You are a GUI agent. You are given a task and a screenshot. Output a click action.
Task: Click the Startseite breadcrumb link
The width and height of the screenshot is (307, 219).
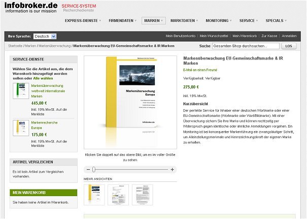coord(15,46)
